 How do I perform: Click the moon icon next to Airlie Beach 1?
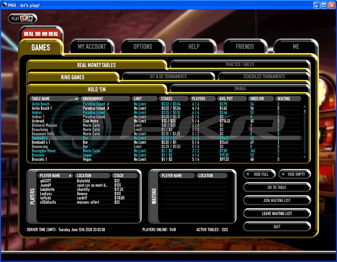(108, 108)
